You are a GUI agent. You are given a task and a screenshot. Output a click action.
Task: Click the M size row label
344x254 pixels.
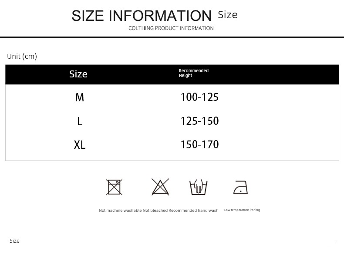pyautogui.click(x=80, y=97)
